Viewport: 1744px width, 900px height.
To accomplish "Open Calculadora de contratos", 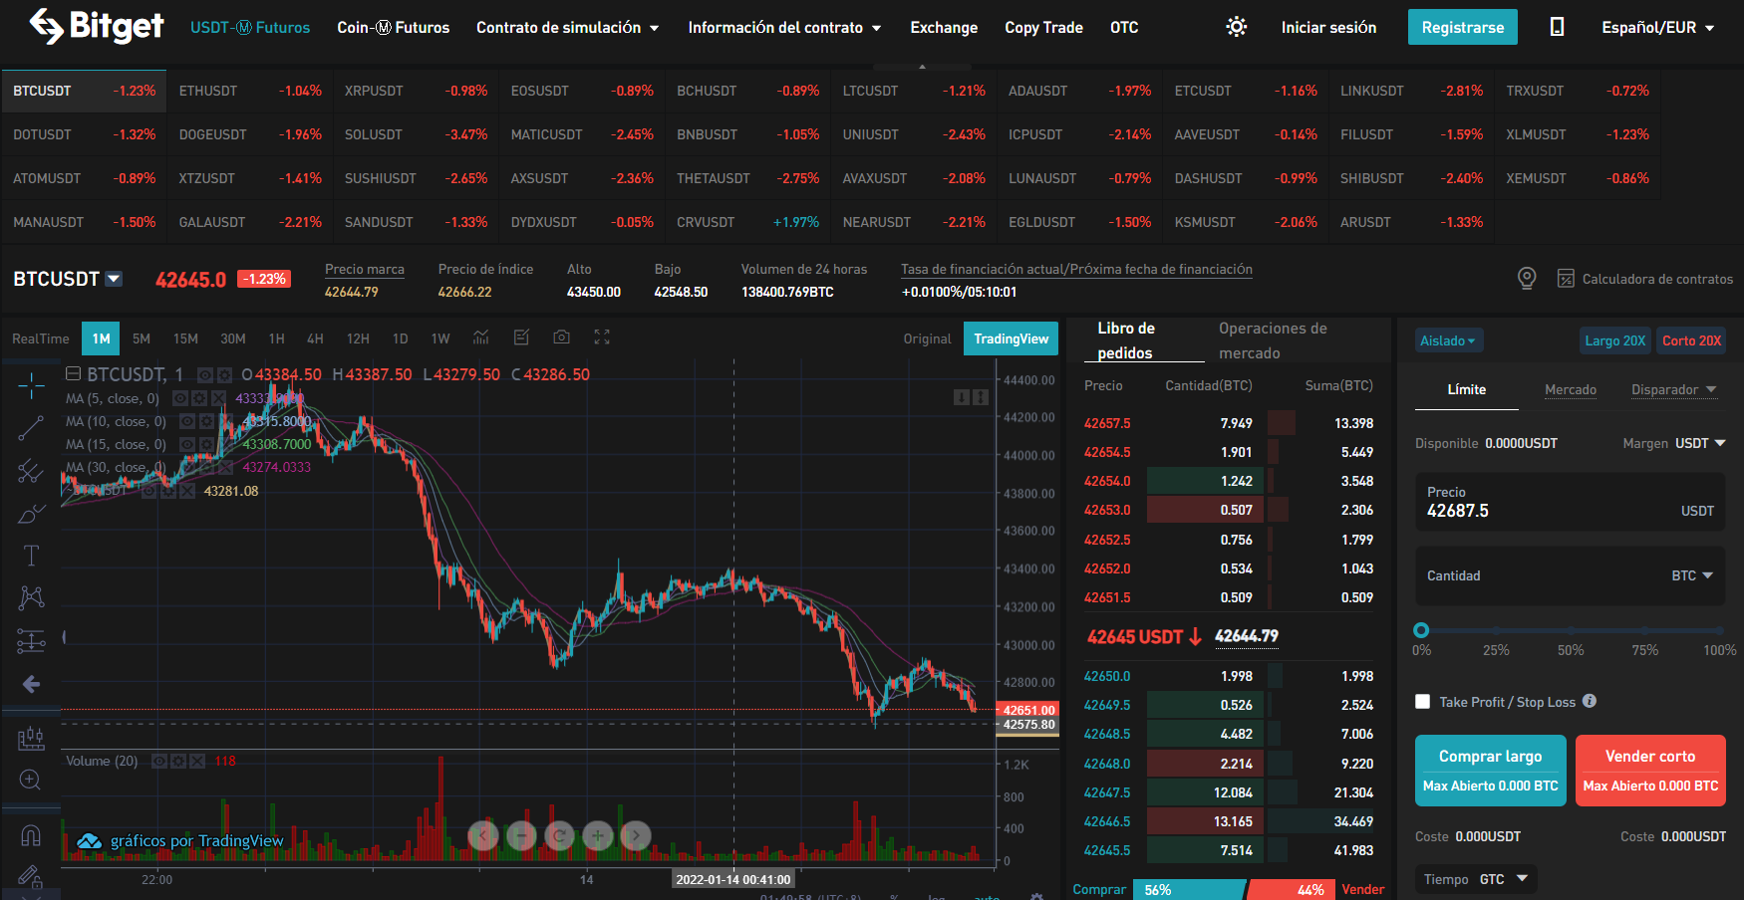I will click(1645, 279).
